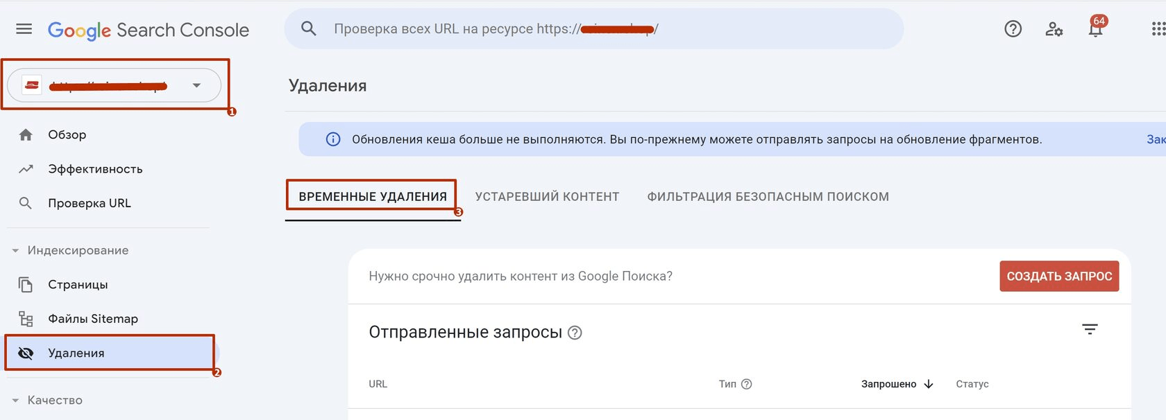
Task: Click the search magnifier icon
Action: (309, 29)
